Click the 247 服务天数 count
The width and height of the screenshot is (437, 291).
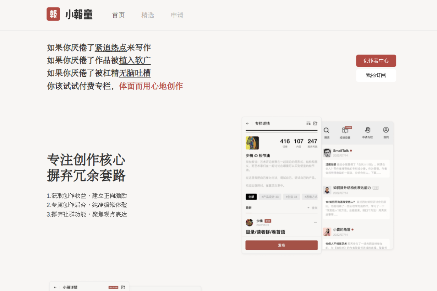(312, 143)
